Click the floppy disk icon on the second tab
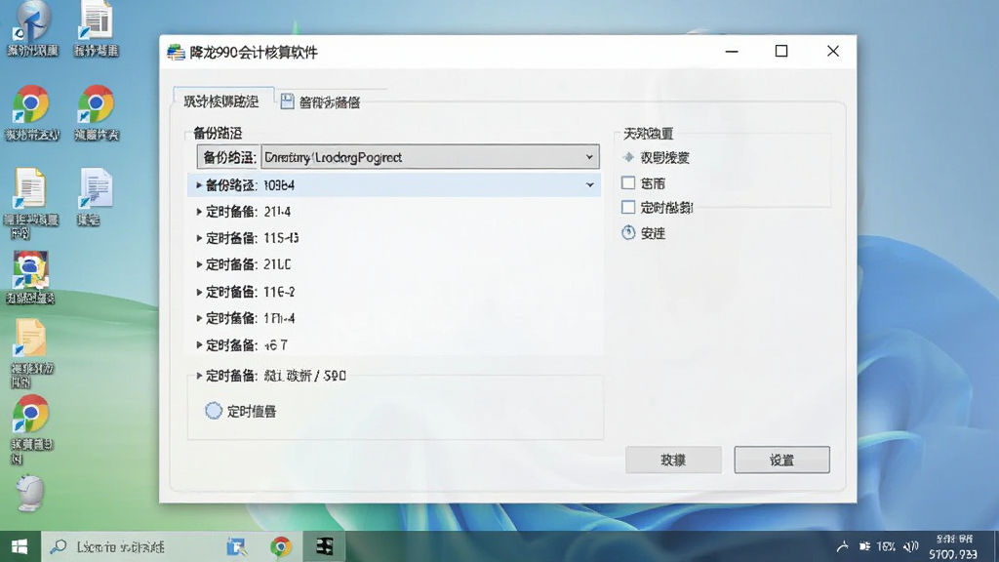 pos(288,101)
